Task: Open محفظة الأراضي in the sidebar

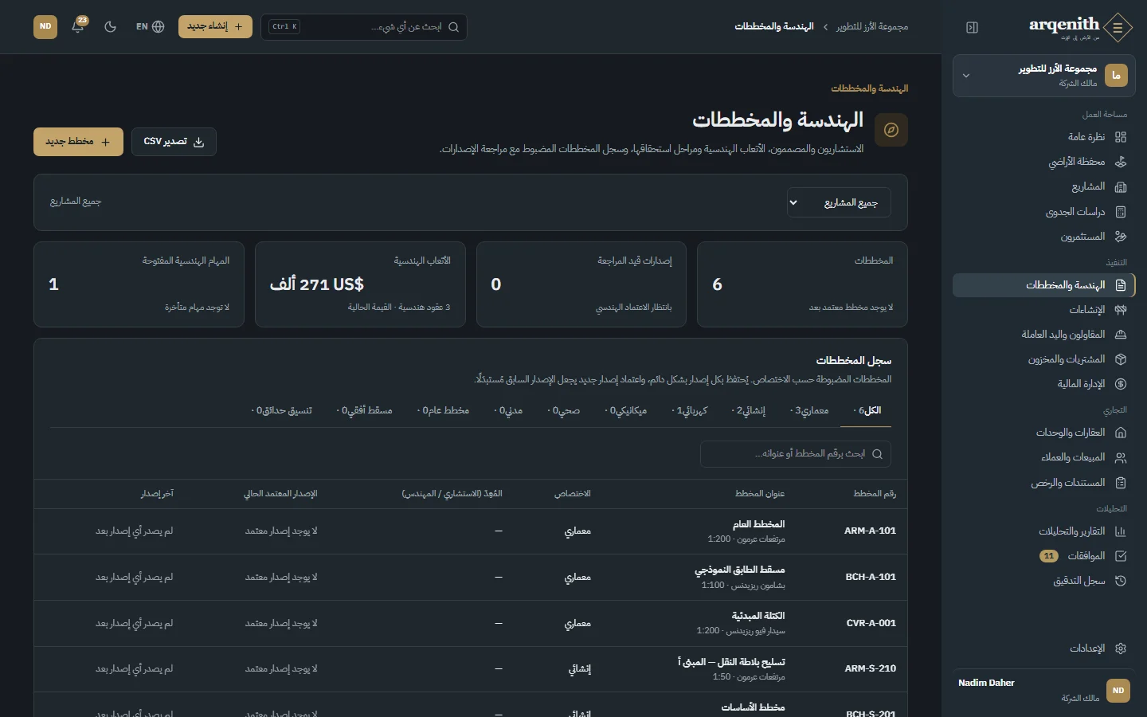Action: pos(1043,162)
